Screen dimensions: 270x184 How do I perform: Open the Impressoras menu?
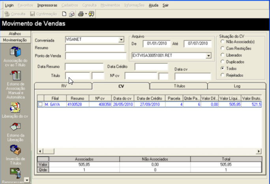[47, 6]
